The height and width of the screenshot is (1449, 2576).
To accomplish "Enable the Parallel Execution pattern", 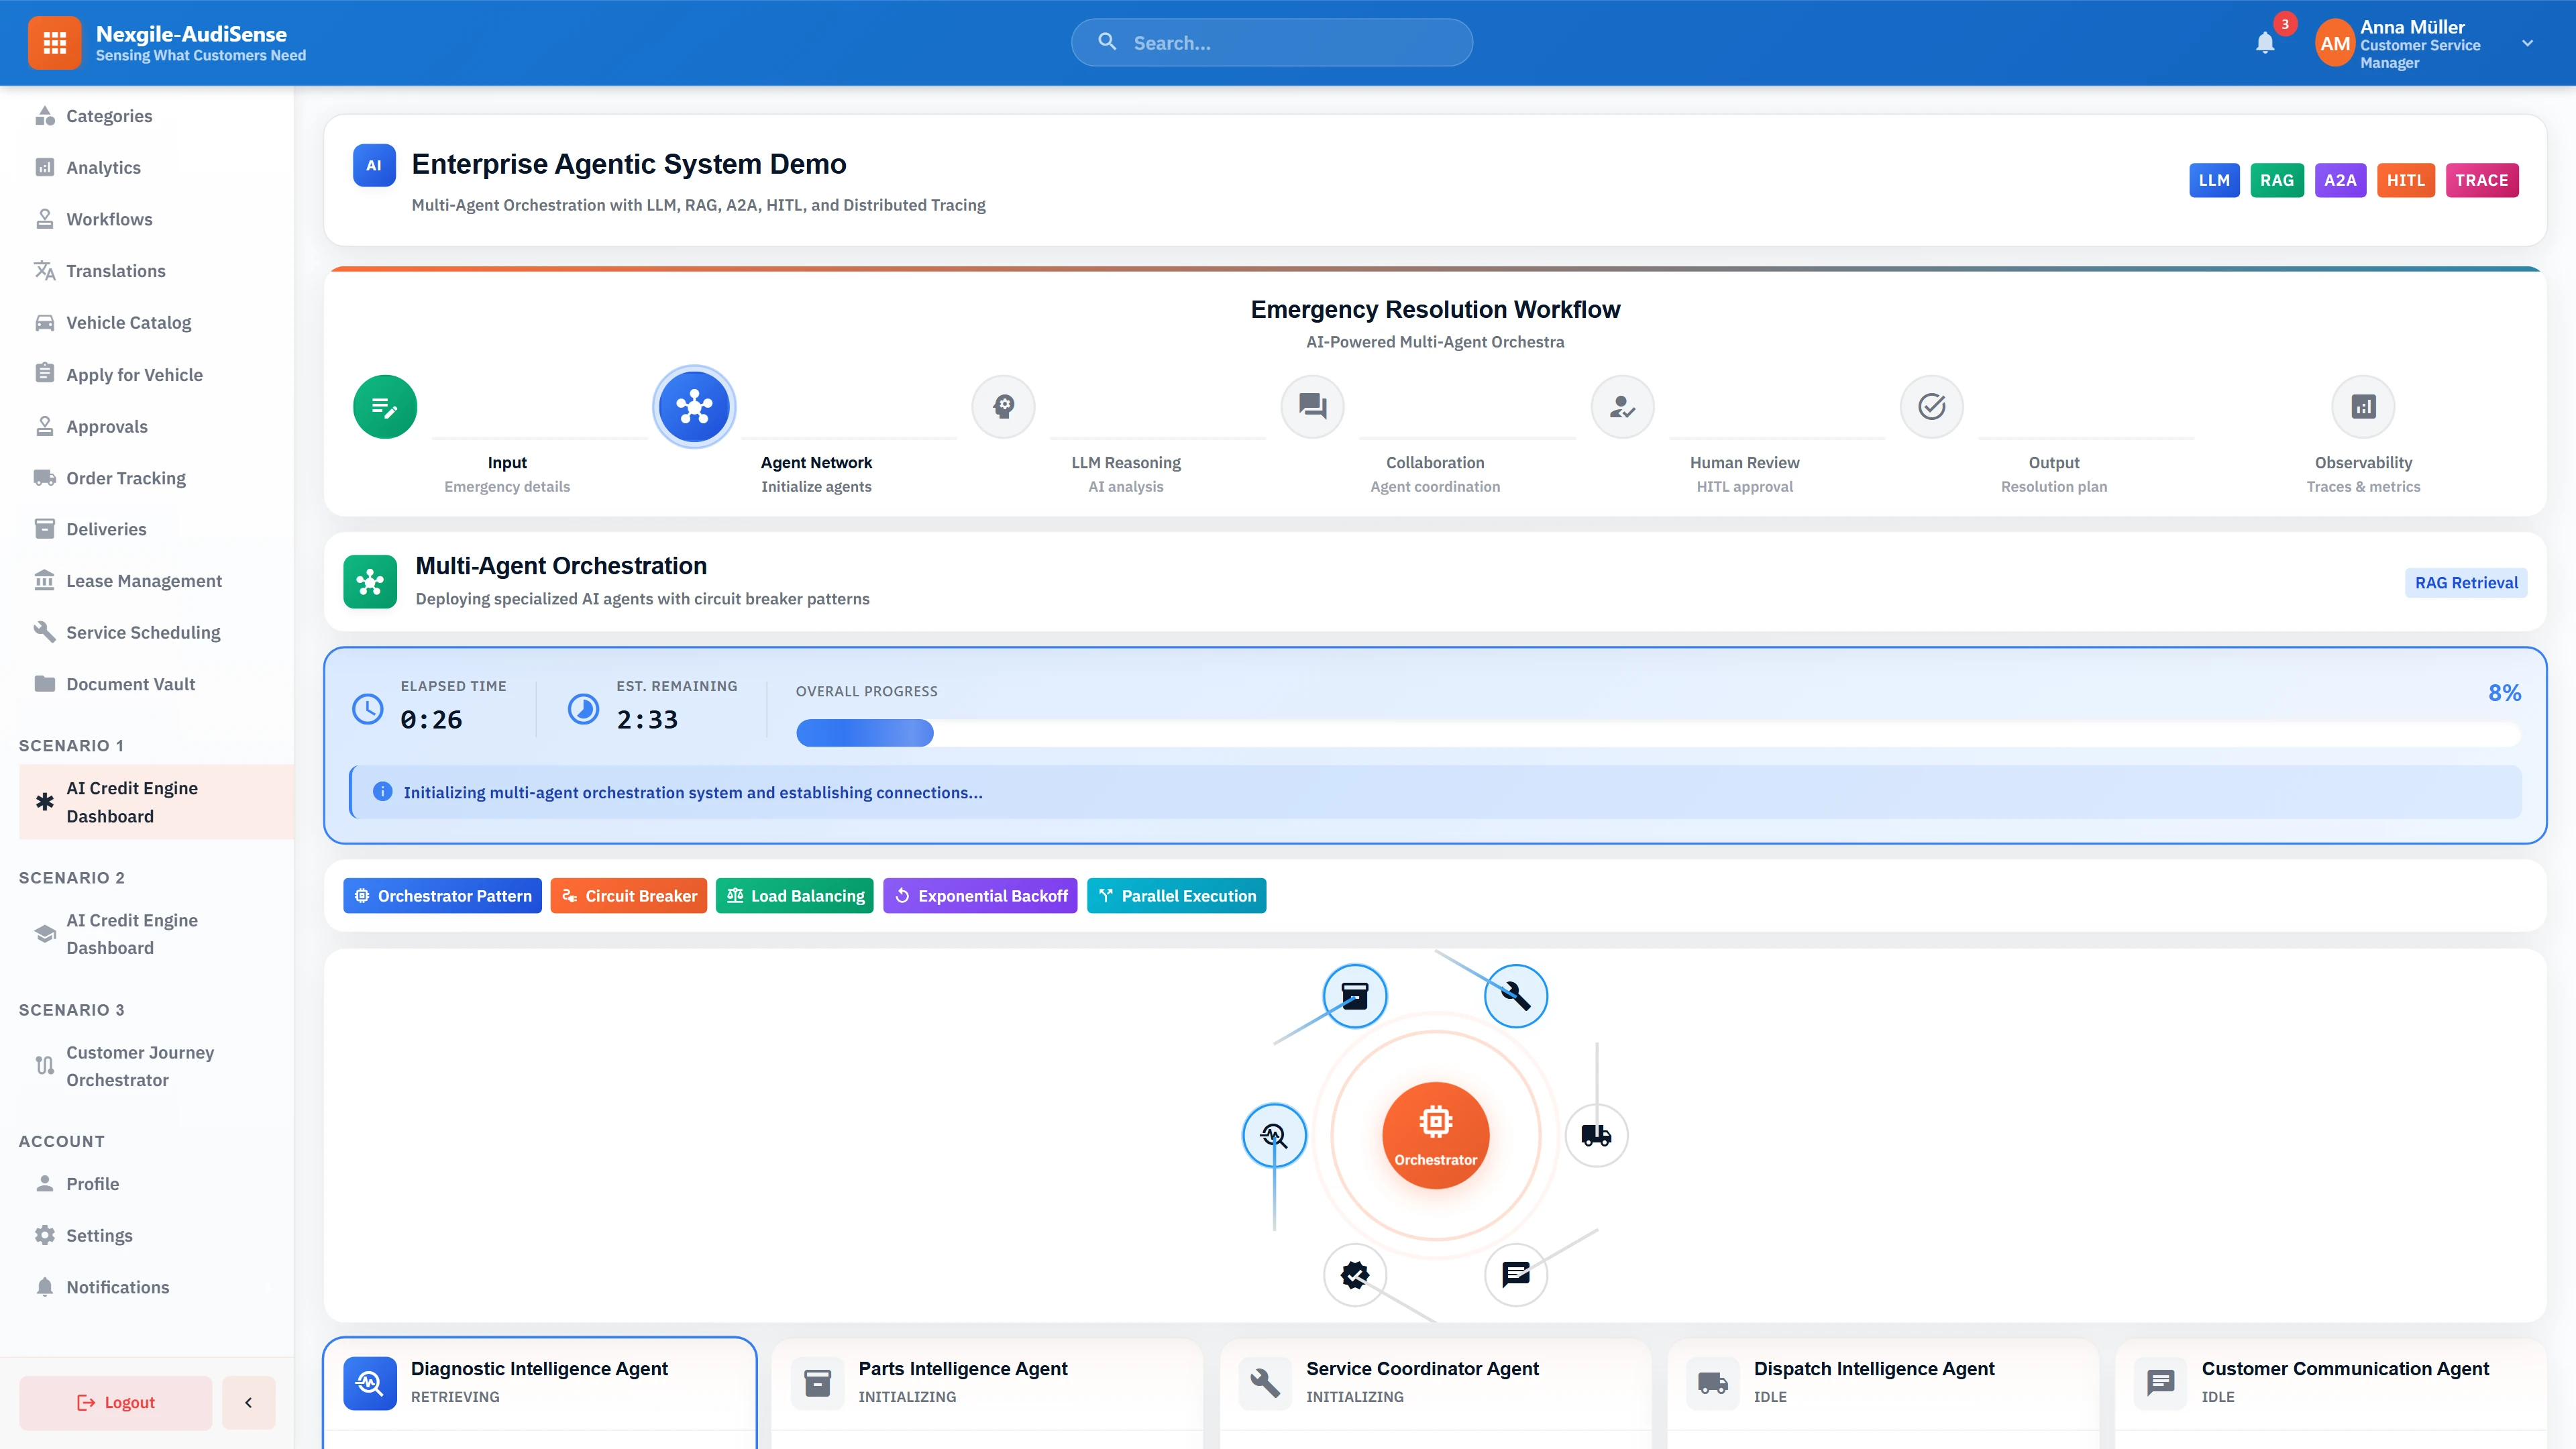I will point(1176,895).
